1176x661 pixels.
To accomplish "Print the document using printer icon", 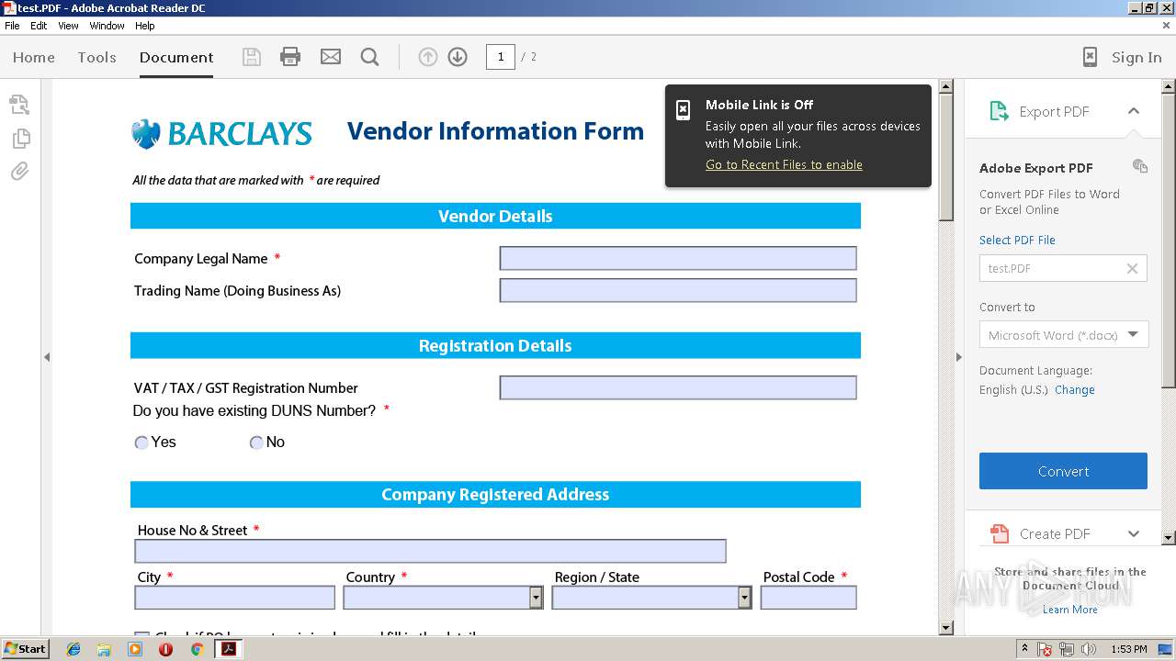I will 290,57.
